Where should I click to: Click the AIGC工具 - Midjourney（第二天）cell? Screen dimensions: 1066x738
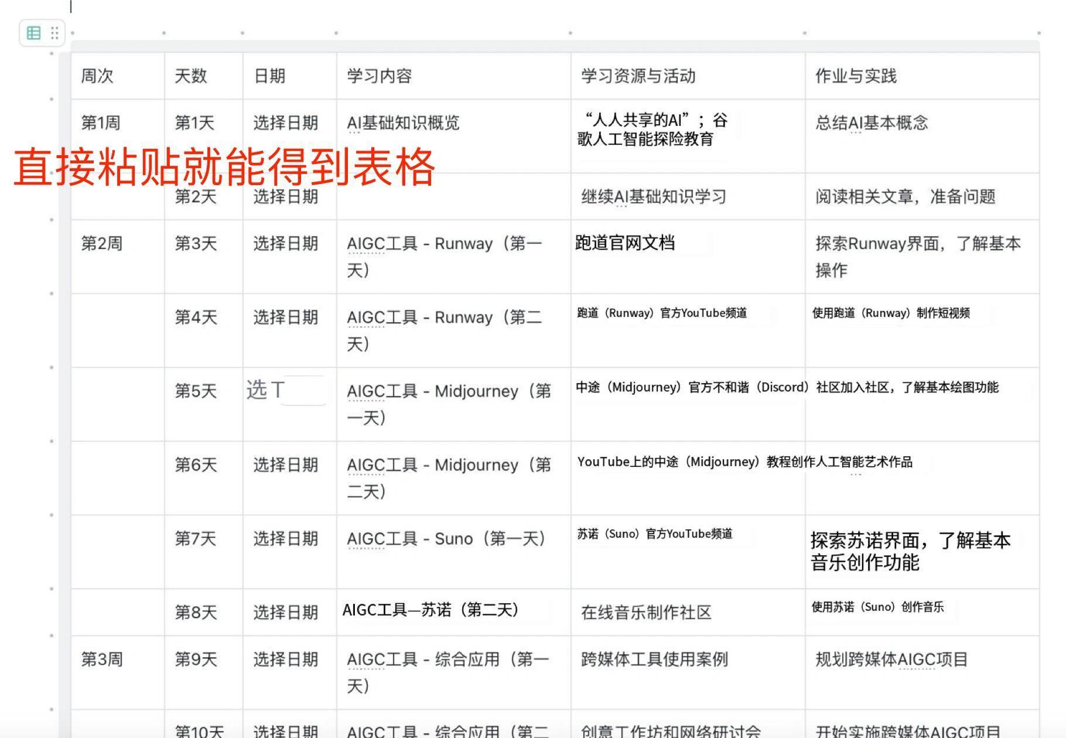[x=454, y=478]
